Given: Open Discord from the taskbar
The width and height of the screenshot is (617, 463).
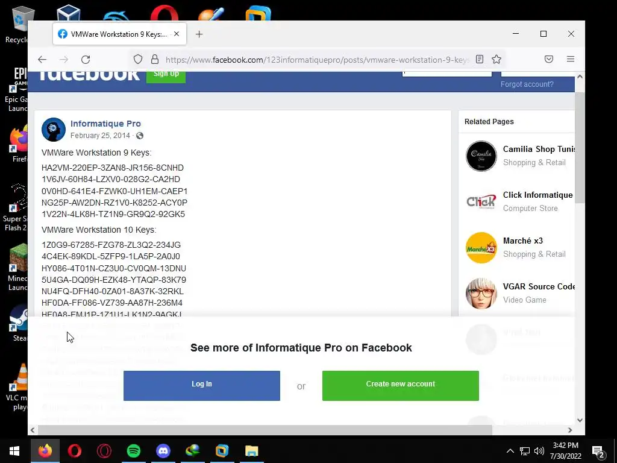Looking at the screenshot, I should click(x=163, y=451).
